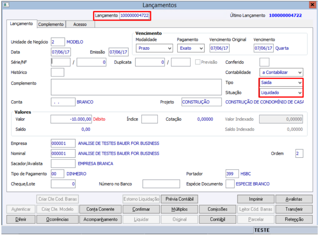
Task: Switch to the Complemento tab
Action: click(51, 24)
